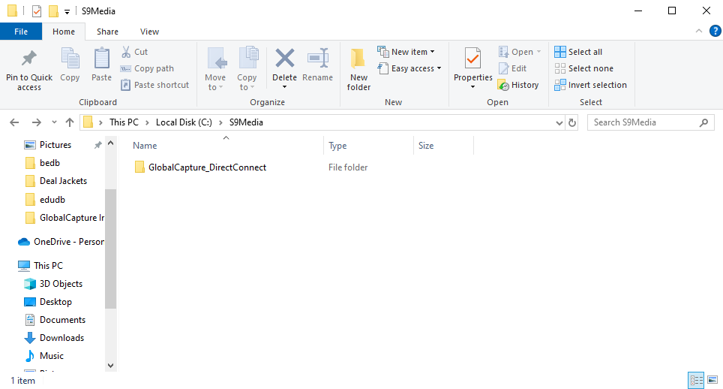Click the Pin to Quick access icon

[x=28, y=59]
